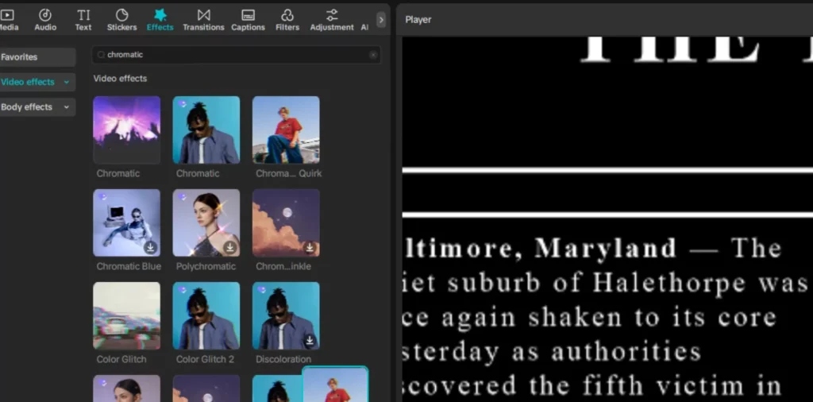
Task: Collapse the Video effects dropdown arrow
Action: click(67, 82)
